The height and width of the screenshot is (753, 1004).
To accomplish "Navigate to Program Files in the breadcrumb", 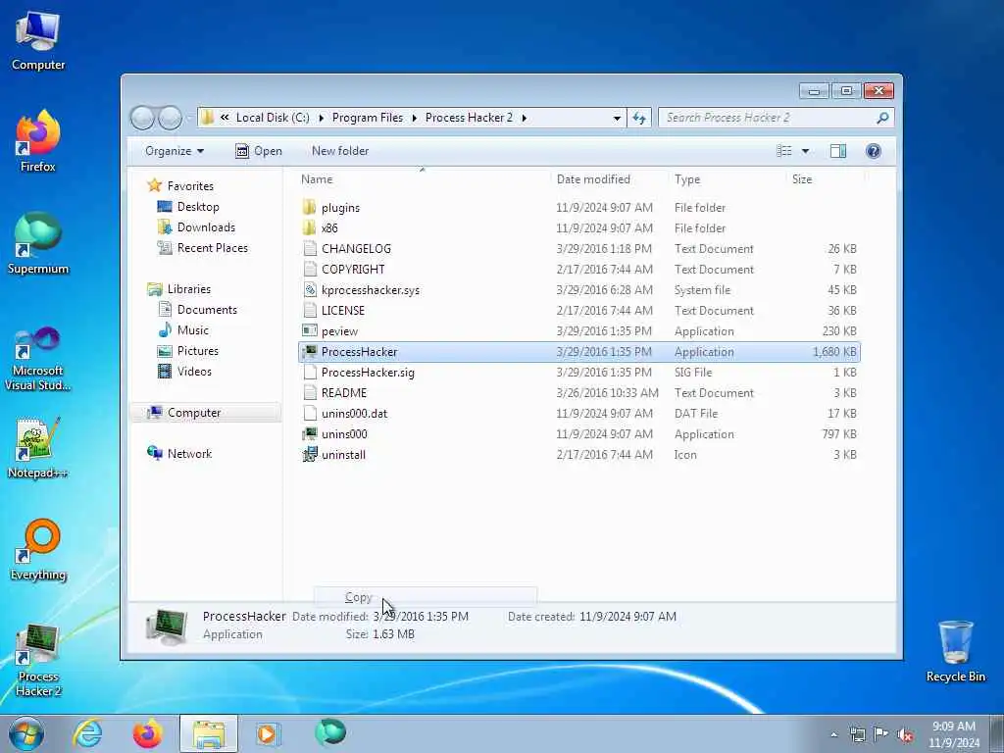I will pyautogui.click(x=368, y=118).
